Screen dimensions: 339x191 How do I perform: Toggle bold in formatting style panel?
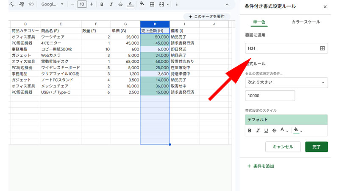(250, 131)
